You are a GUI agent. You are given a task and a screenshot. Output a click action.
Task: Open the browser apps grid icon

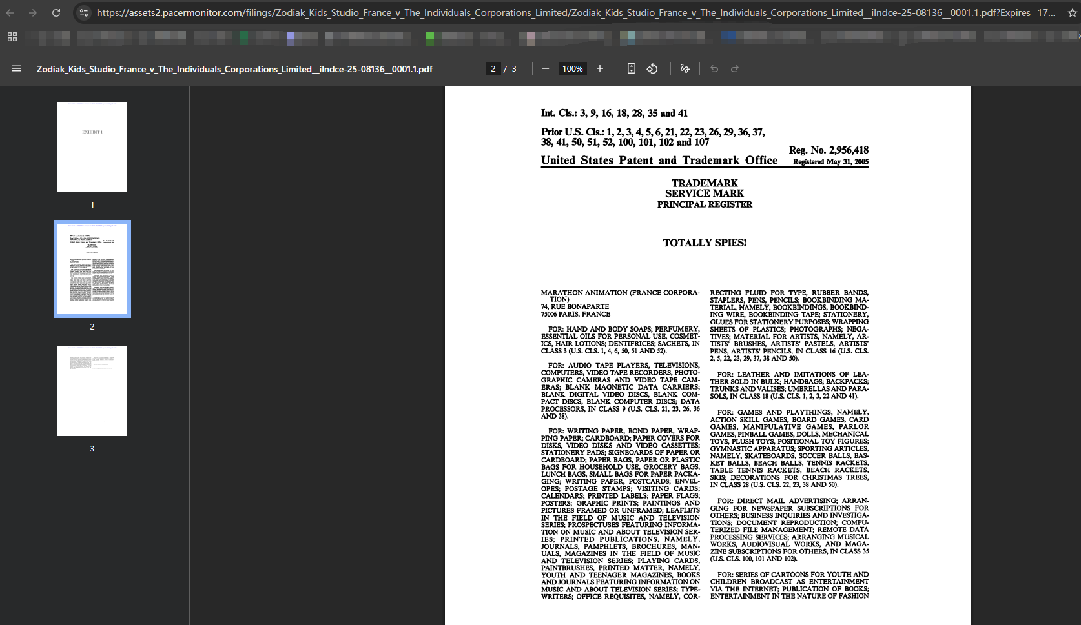pyautogui.click(x=12, y=37)
